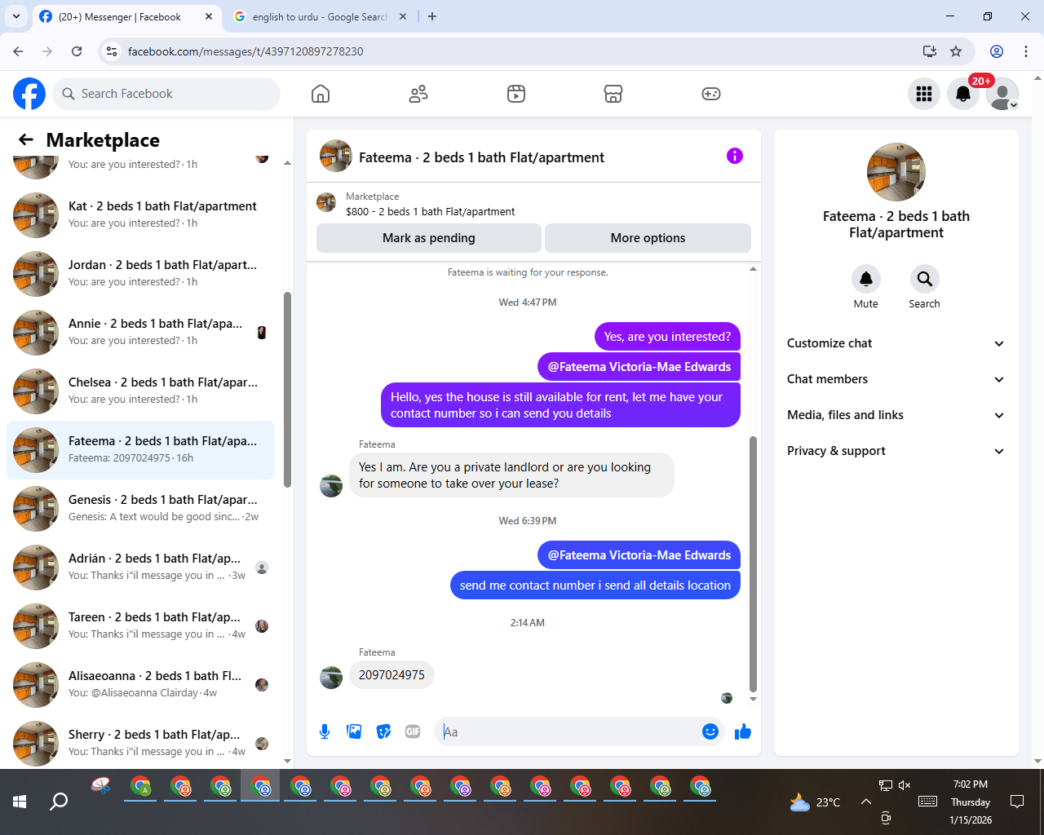Viewport: 1044px width, 835px height.
Task: Choose a sticker from sticker icon
Action: pyautogui.click(x=383, y=731)
